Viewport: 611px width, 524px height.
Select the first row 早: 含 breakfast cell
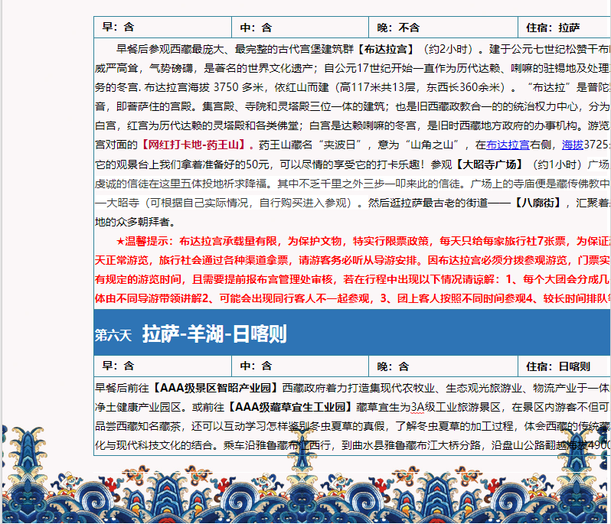click(x=162, y=28)
